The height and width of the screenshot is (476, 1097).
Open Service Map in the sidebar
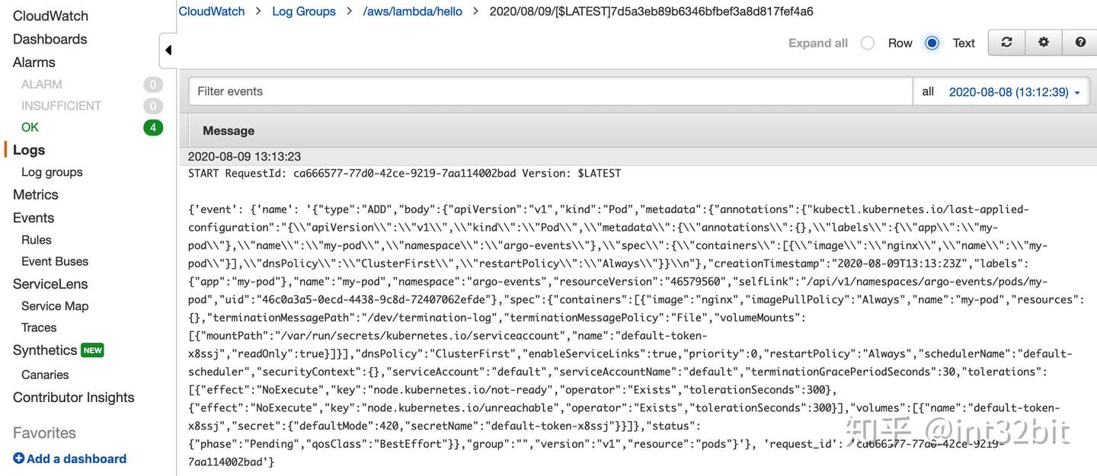[55, 306]
